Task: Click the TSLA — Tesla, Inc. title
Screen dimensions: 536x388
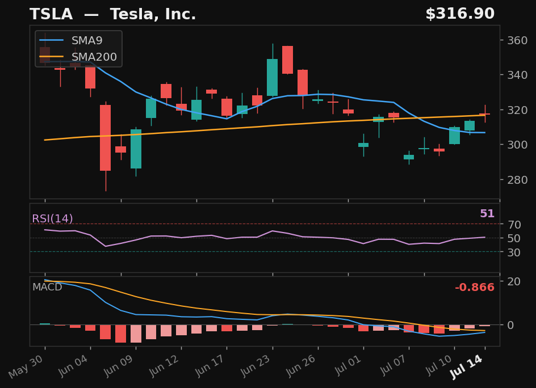Action: click(113, 14)
